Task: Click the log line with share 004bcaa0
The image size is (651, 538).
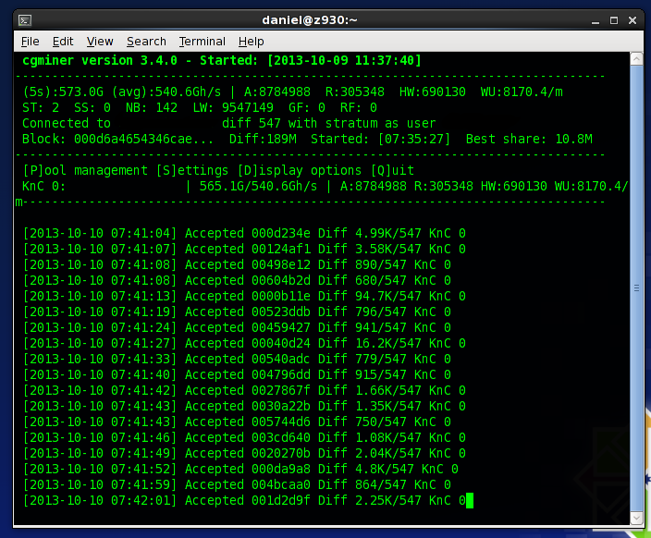Action: (x=237, y=485)
